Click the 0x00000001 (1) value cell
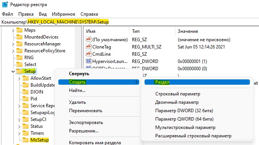The image size is (259, 145). [x=192, y=61]
